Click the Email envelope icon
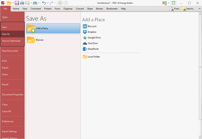Screen dimensions: 202x139 [27, 3]
